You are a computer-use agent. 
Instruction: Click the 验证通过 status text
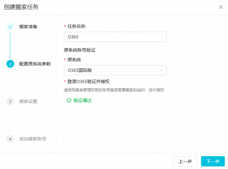83,100
